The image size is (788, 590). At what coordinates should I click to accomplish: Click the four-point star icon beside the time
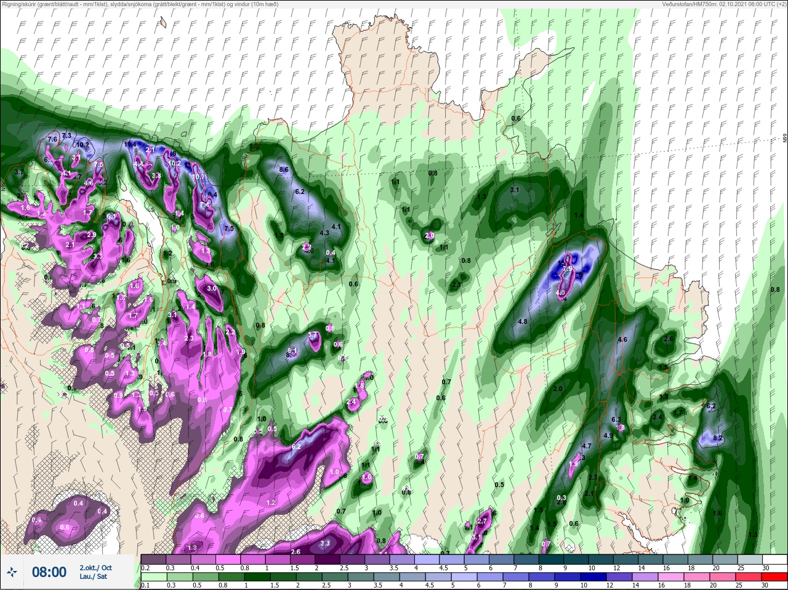tap(12, 572)
